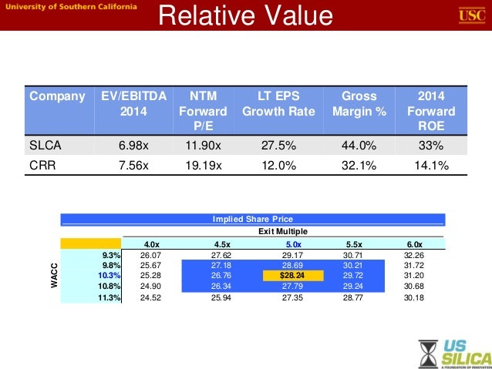Click CRR's growth rate 12.0%
This screenshot has height=369, width=492.
pos(278,165)
